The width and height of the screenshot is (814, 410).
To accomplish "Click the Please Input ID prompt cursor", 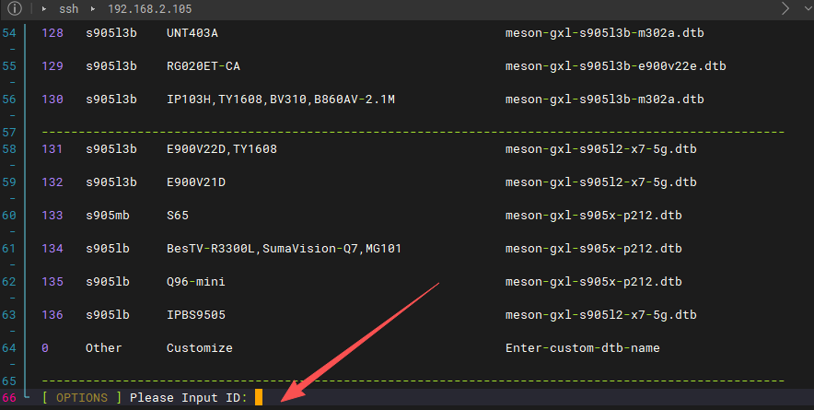I will (259, 398).
